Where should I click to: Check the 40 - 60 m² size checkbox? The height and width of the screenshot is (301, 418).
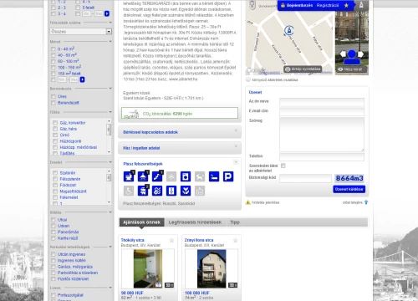(x=54, y=55)
